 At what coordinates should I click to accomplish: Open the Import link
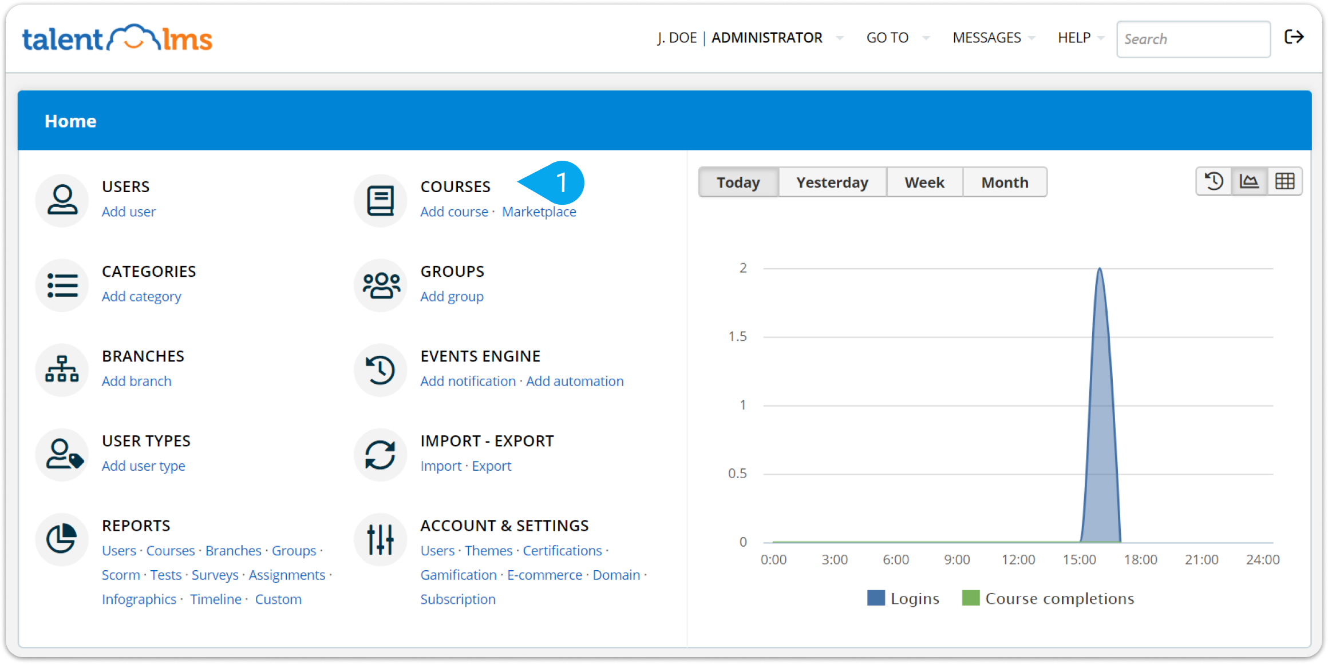click(441, 466)
